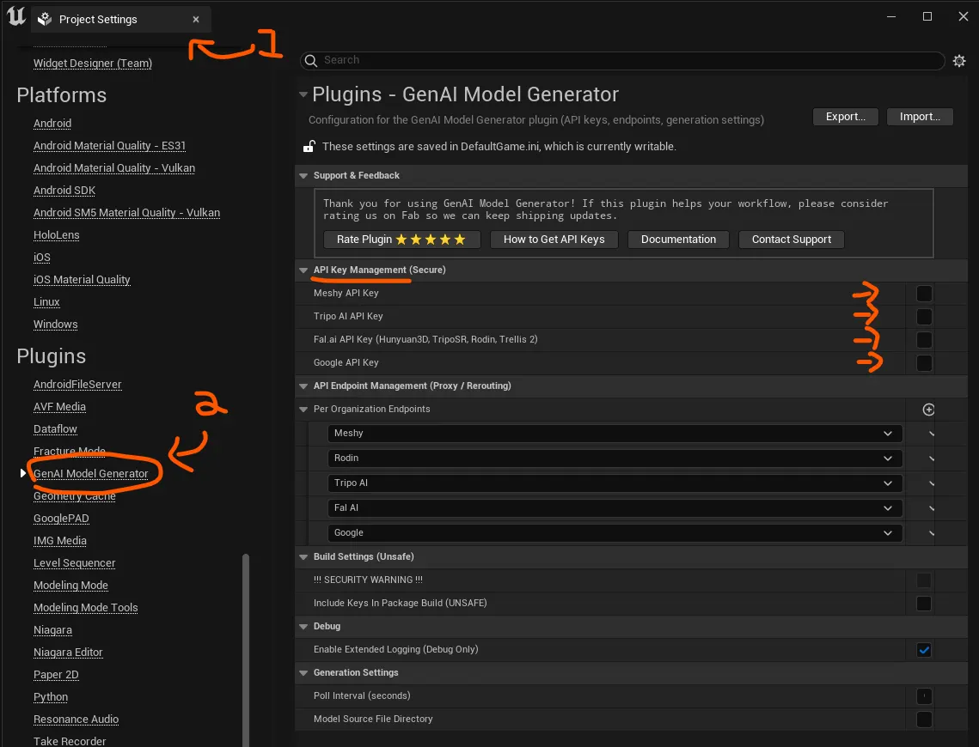Collapse the Per Organization Endpoints array
This screenshot has height=747, width=979.
[x=303, y=409]
